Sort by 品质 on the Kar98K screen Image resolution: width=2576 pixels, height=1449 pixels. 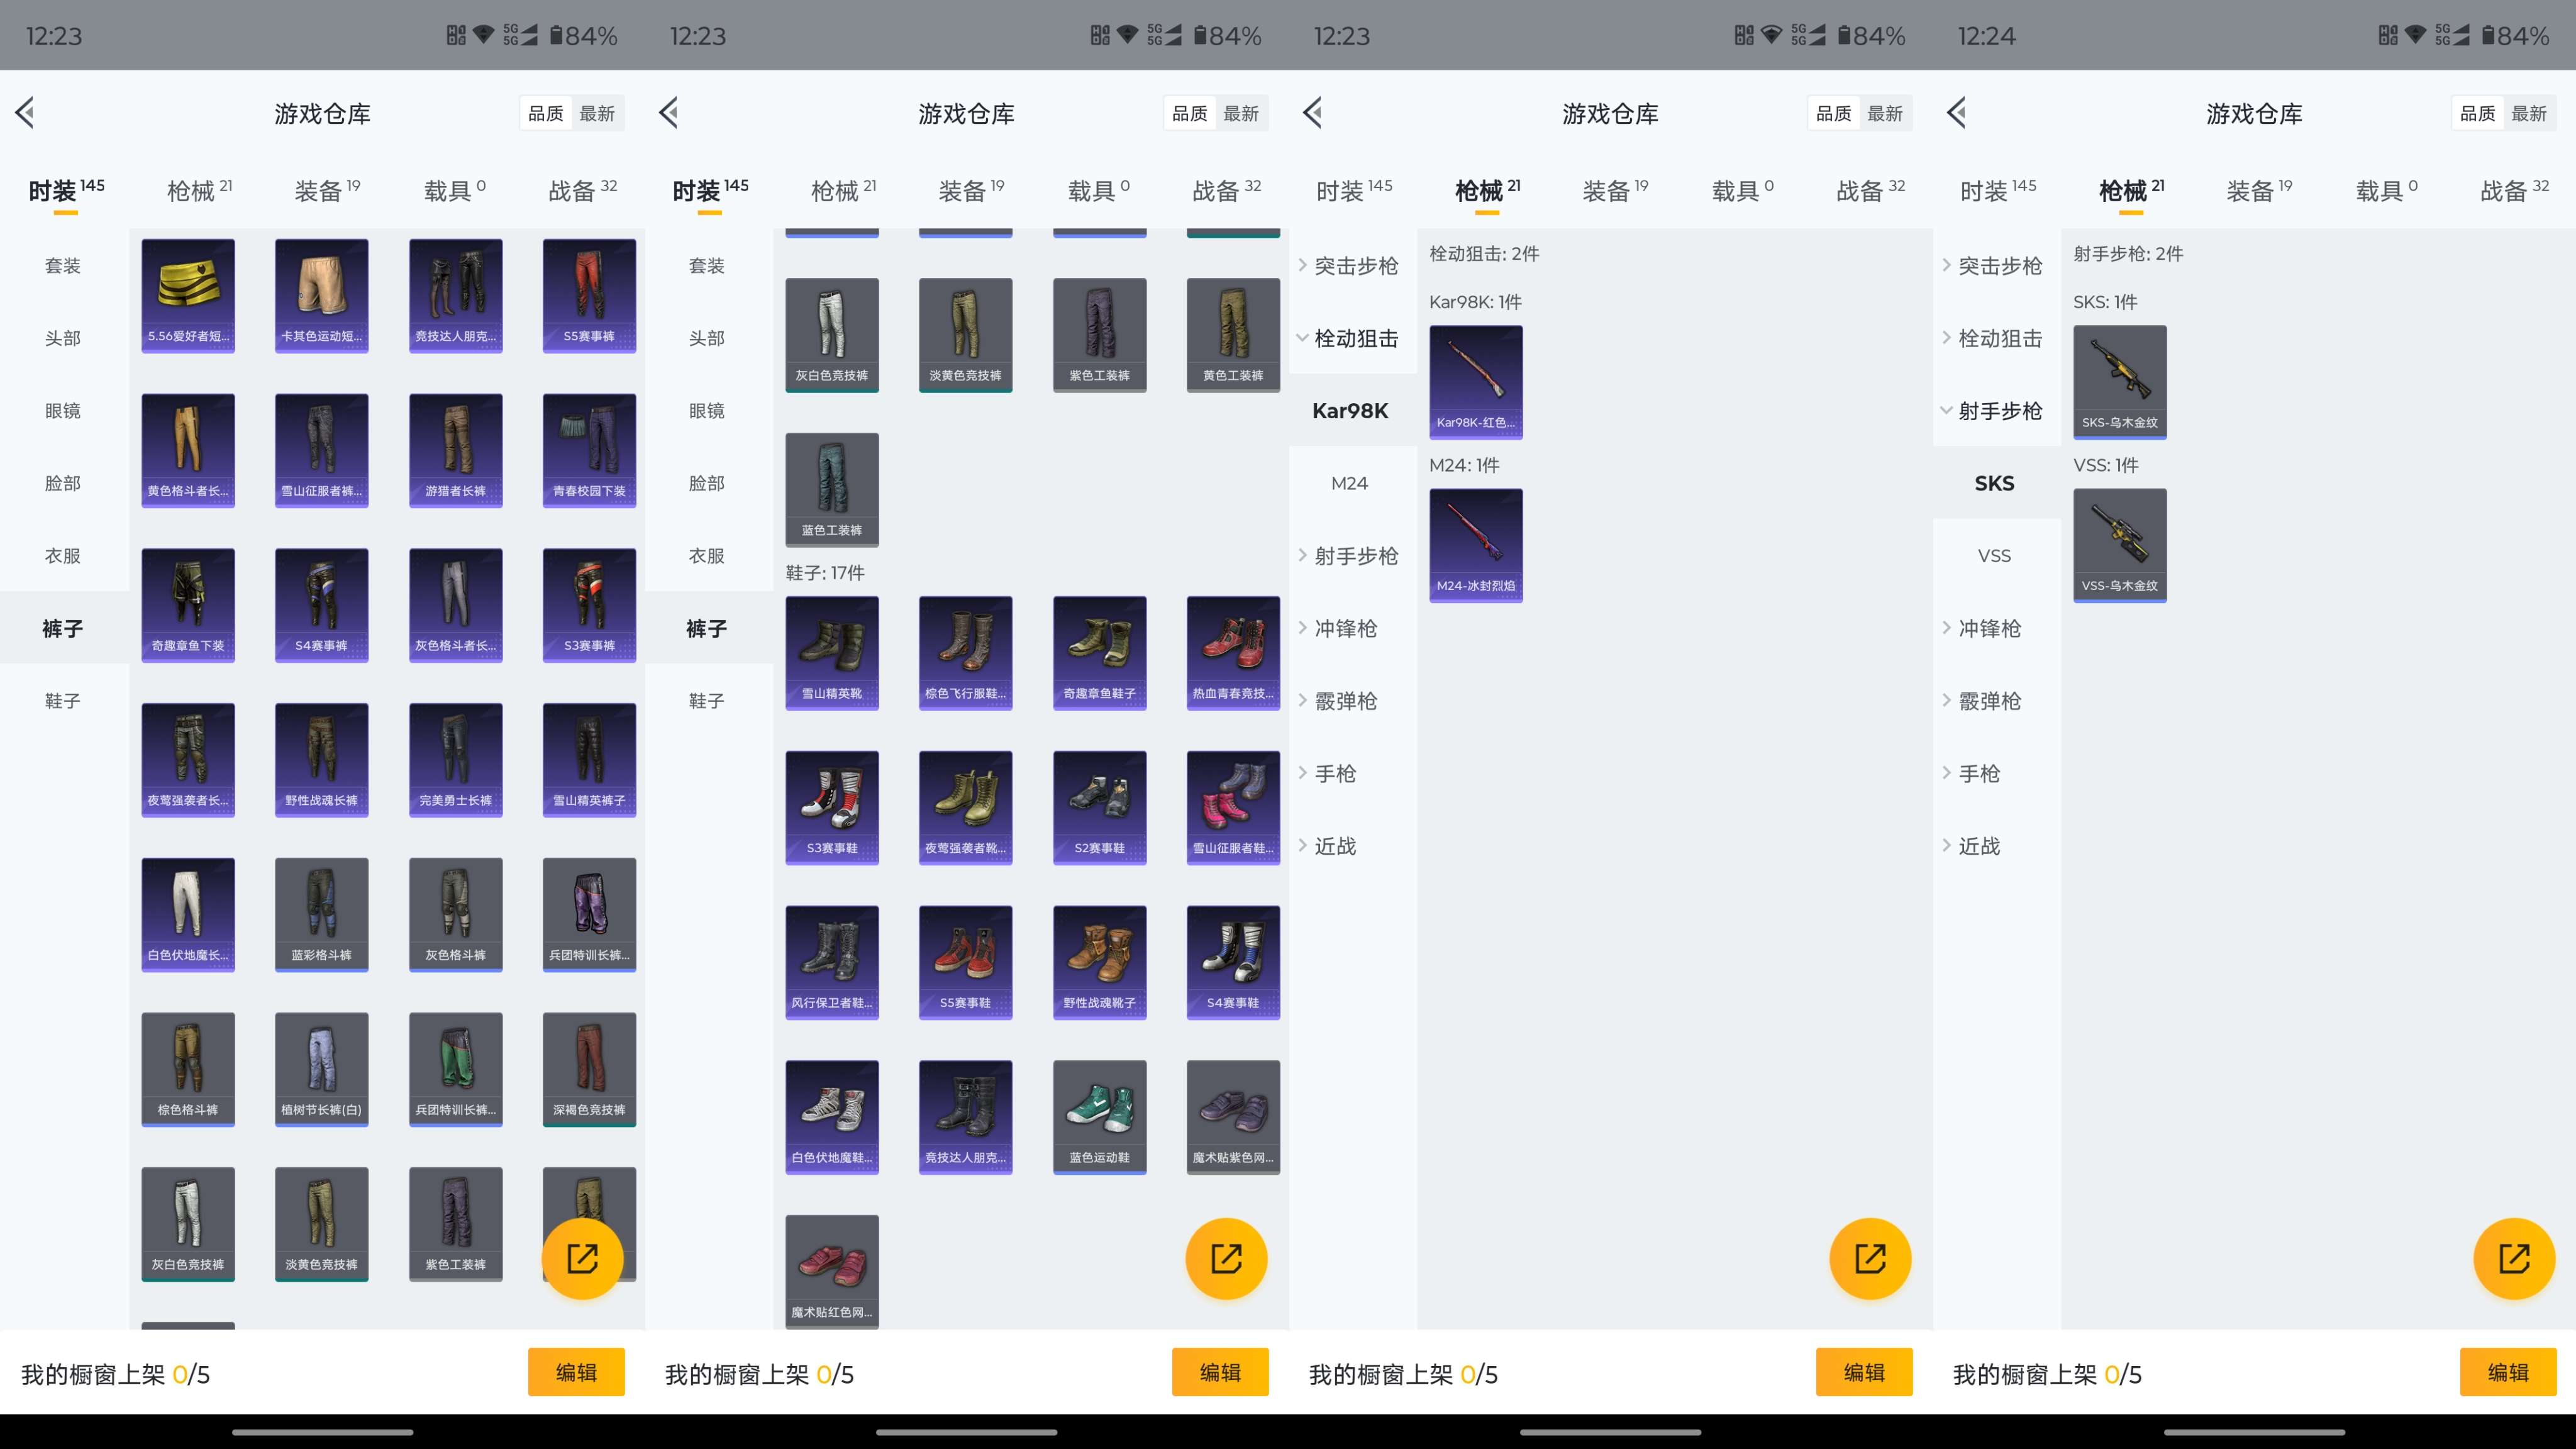click(x=1834, y=113)
